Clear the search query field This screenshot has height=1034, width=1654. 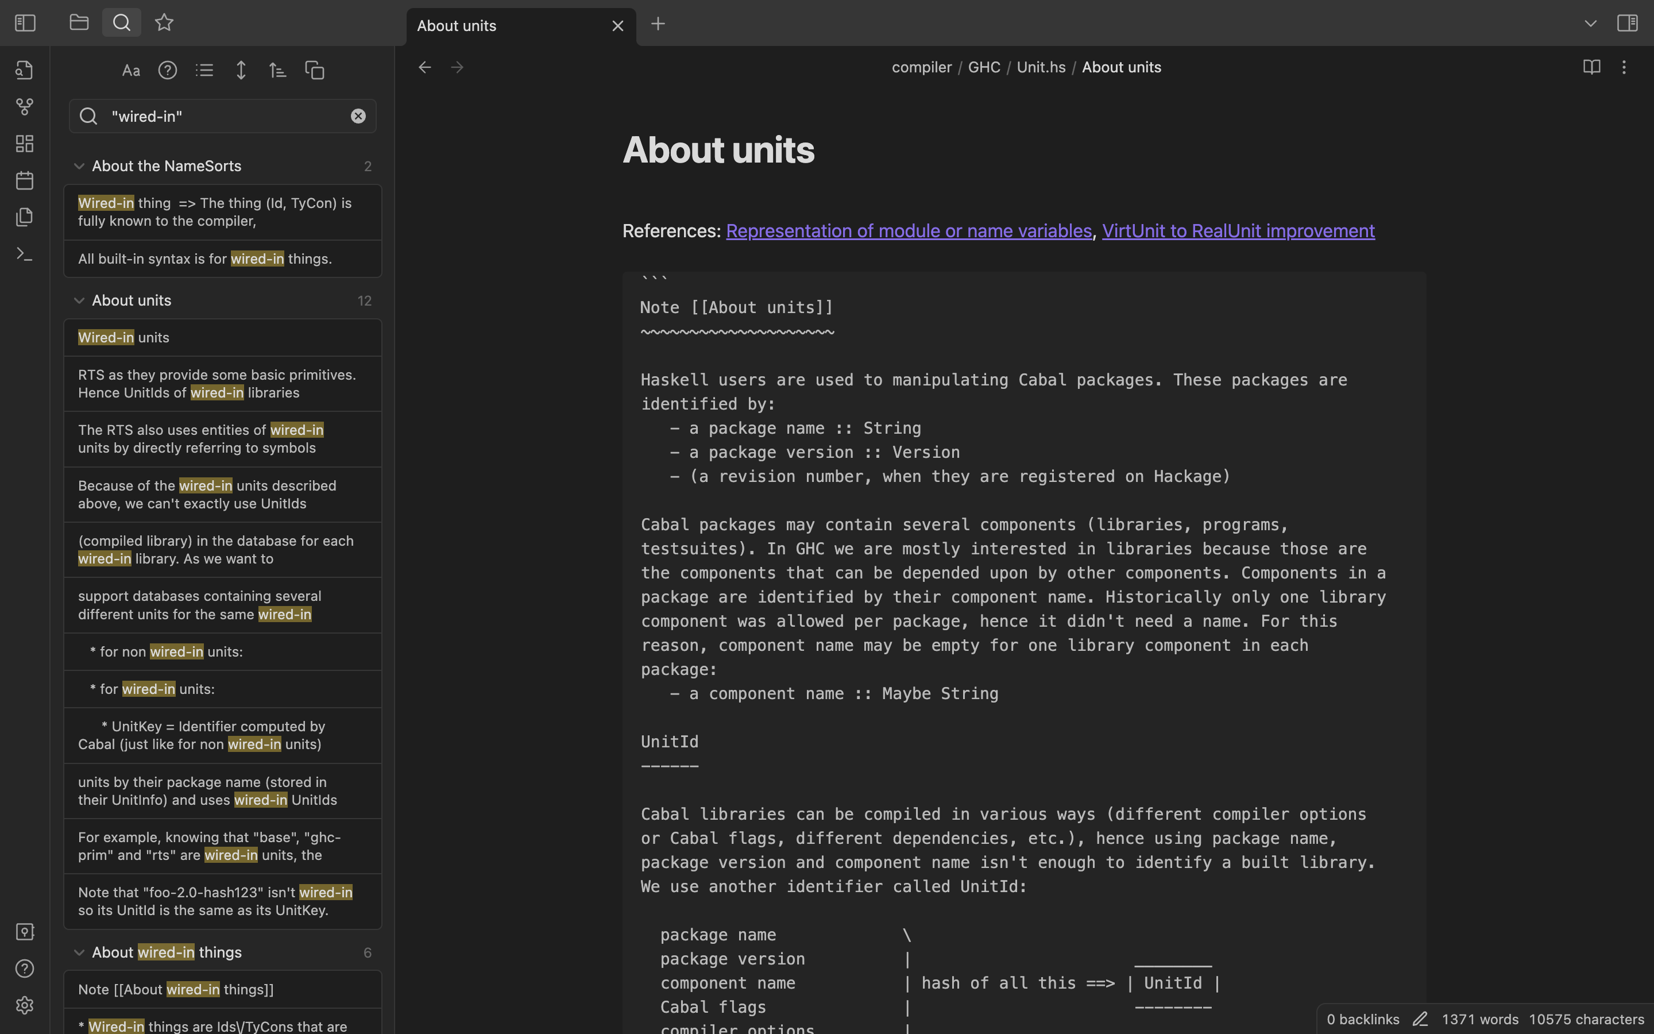(358, 116)
